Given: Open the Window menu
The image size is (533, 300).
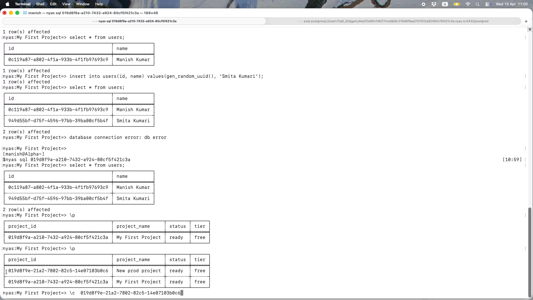Looking at the screenshot, I should [x=83, y=4].
